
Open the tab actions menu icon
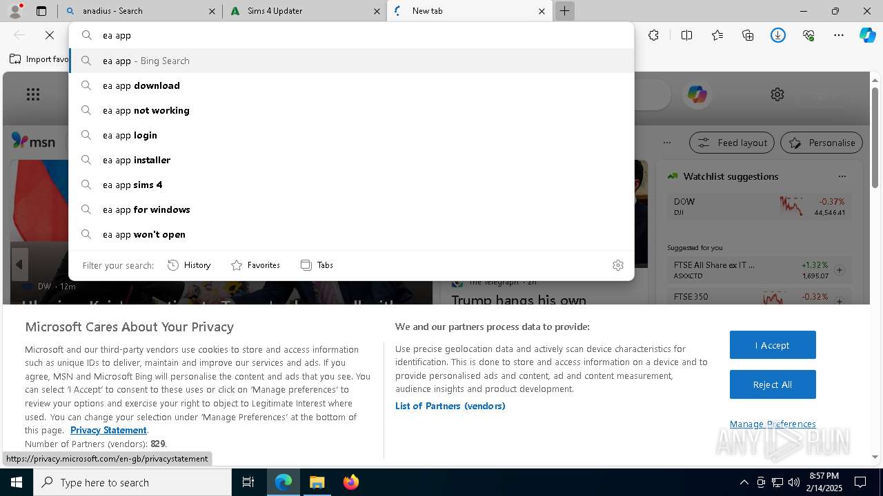pos(41,11)
